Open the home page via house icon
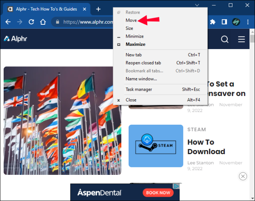Image resolution: width=255 pixels, height=201 pixels. click(43, 22)
